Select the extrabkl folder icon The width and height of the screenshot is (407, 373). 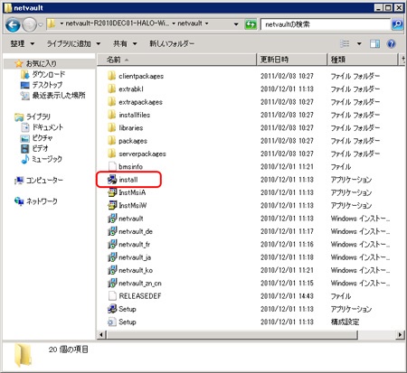click(112, 89)
